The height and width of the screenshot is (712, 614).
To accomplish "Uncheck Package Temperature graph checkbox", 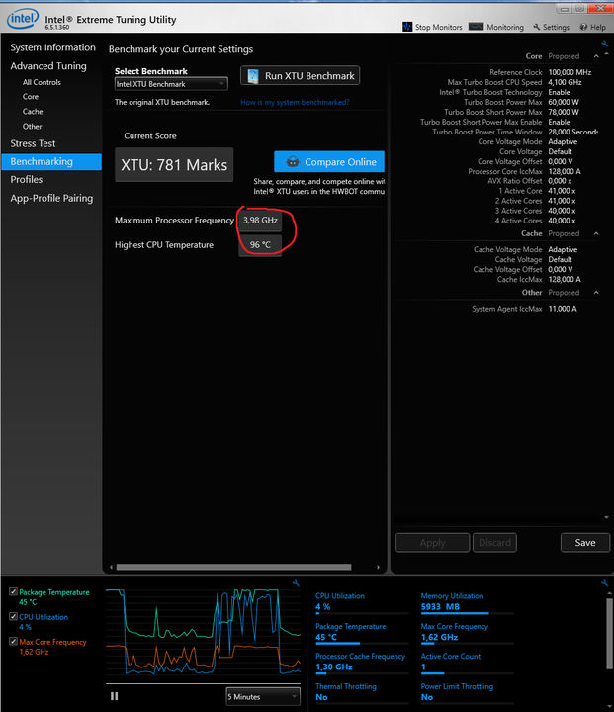I will point(13,591).
